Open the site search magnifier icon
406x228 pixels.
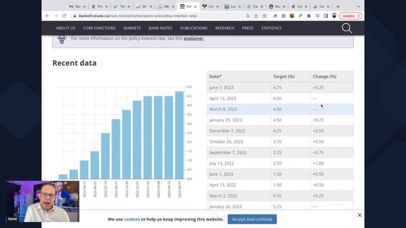(347, 28)
